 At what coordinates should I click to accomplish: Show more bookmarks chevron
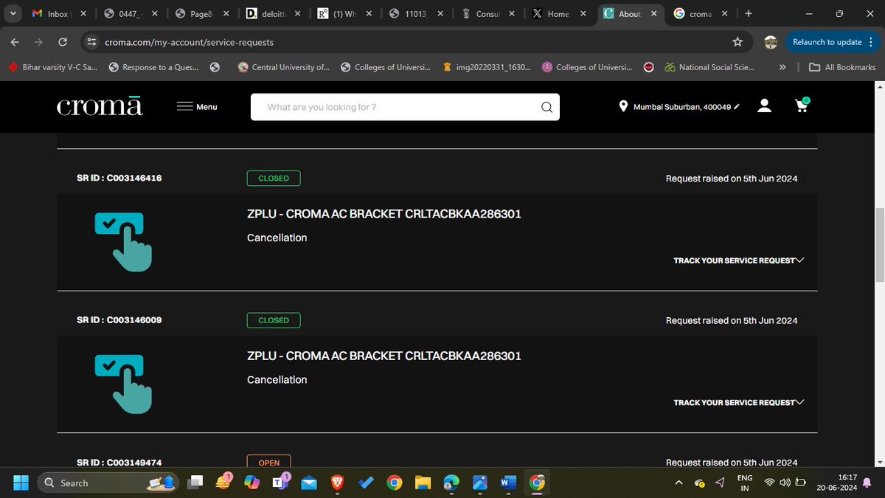[782, 67]
